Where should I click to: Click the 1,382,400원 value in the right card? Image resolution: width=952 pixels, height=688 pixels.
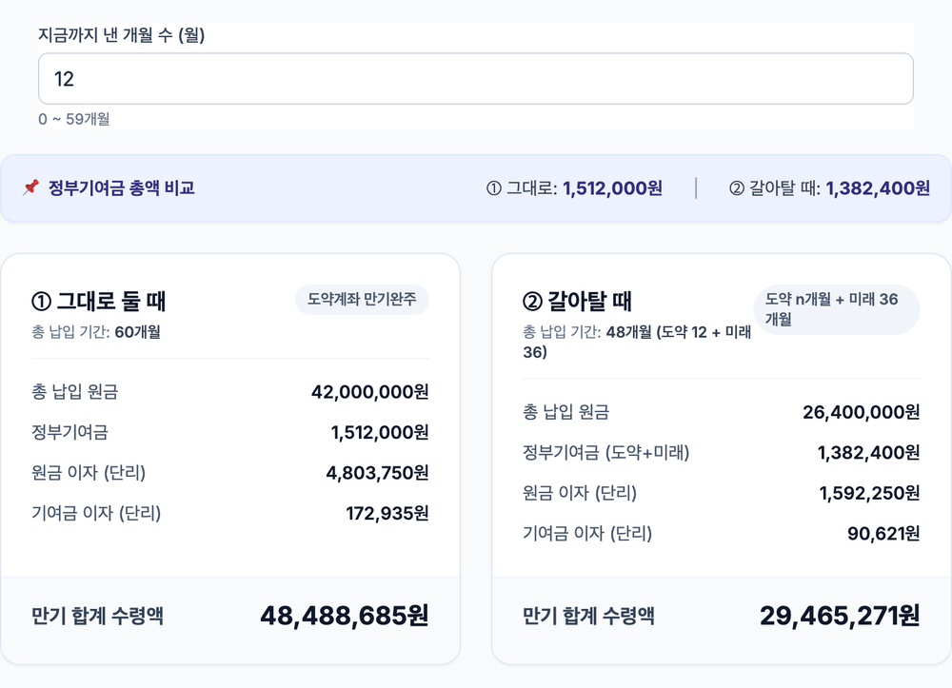click(869, 453)
